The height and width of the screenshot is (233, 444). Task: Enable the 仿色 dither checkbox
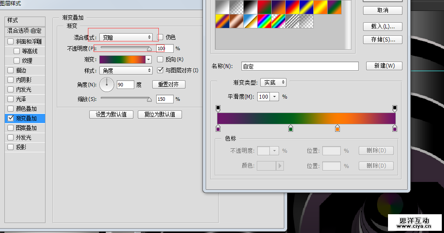161,38
